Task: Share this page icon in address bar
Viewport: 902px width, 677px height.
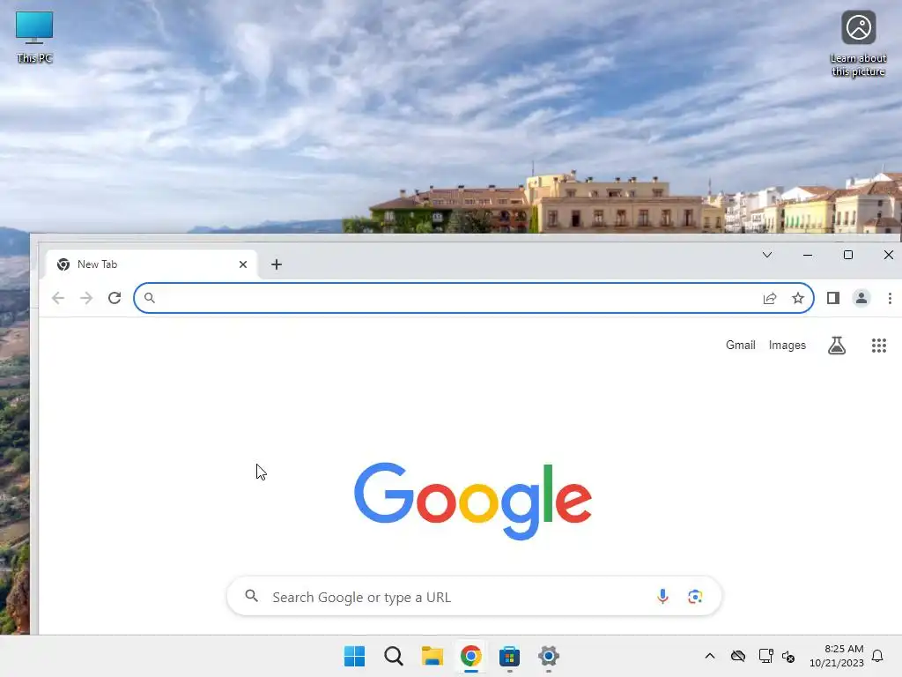Action: pos(770,298)
